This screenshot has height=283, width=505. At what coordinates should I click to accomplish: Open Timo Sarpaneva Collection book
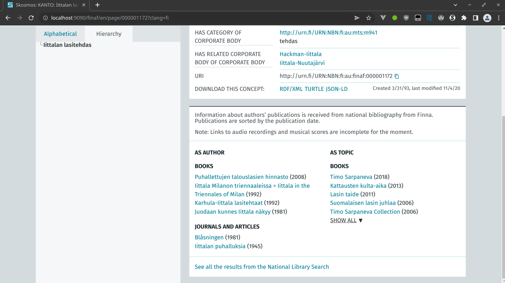[365, 212]
